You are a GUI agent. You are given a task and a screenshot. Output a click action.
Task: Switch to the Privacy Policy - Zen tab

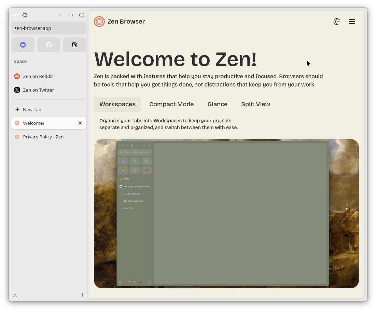click(49, 137)
